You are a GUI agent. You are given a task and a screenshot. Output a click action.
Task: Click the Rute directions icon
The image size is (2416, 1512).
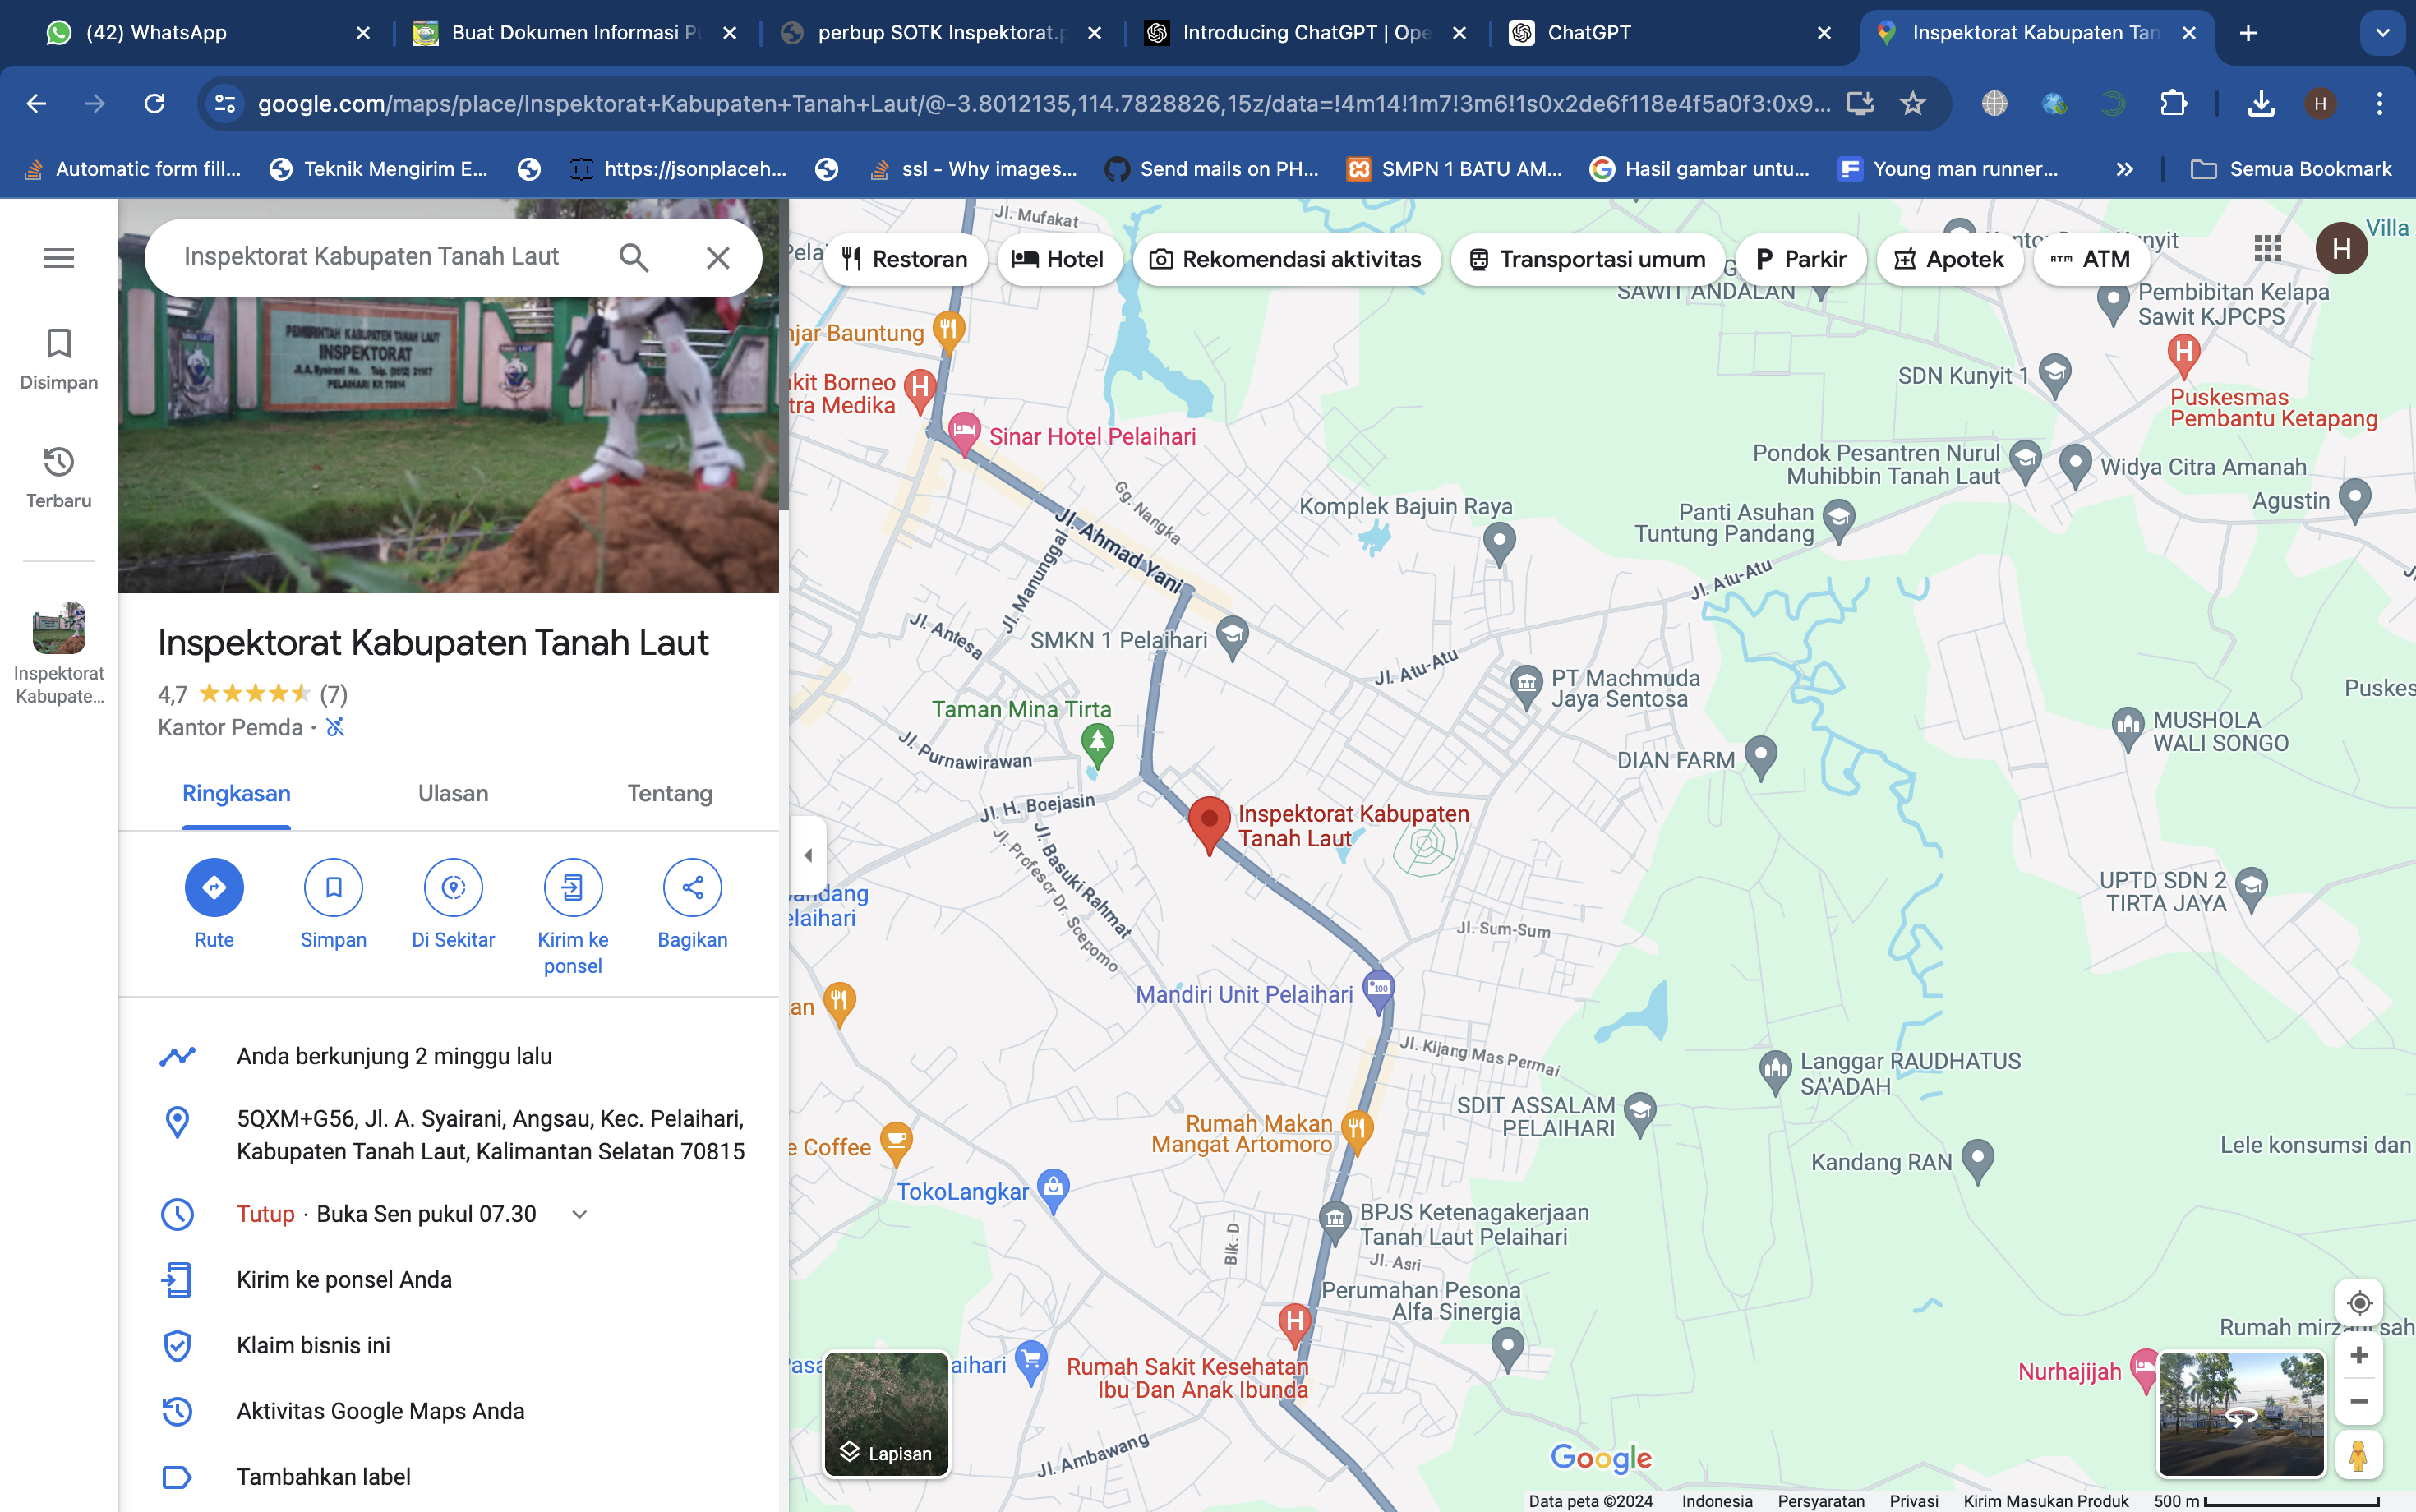point(214,887)
